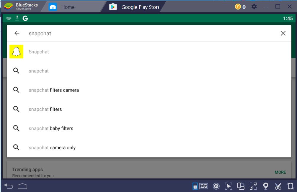The image size is (297, 192).
Task: Close the BlueStacks window
Action: point(289,6)
